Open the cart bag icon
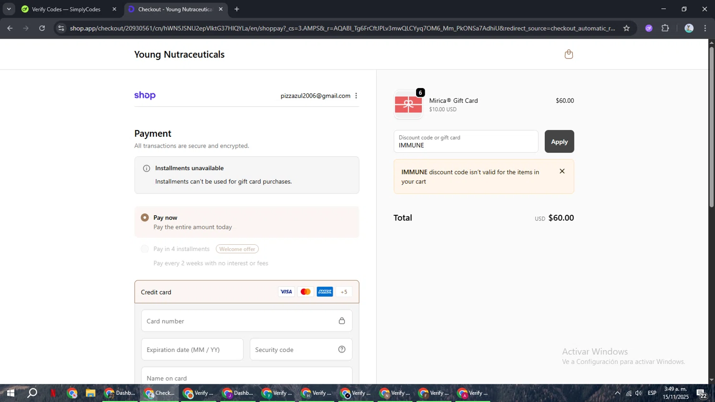The width and height of the screenshot is (715, 402). click(x=568, y=54)
